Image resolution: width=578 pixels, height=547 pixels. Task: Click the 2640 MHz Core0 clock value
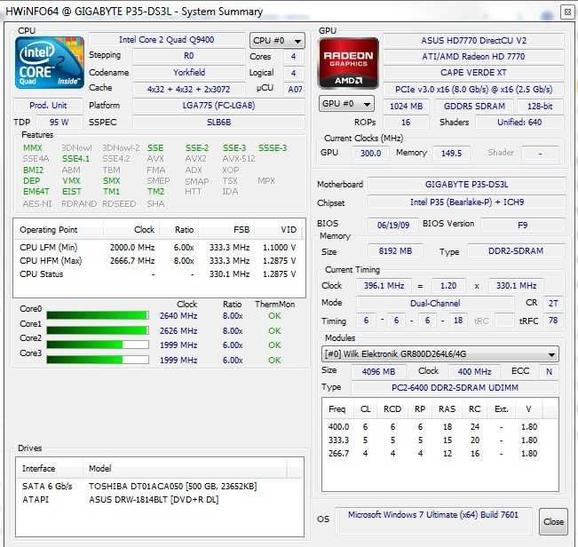click(x=178, y=316)
